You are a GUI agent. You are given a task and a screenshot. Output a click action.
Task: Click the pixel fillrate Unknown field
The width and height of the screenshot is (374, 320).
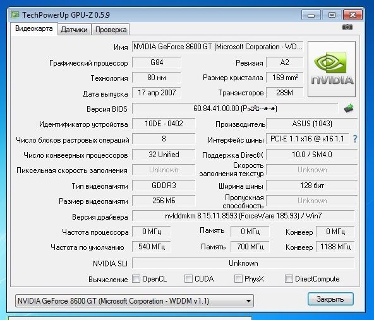click(x=164, y=170)
